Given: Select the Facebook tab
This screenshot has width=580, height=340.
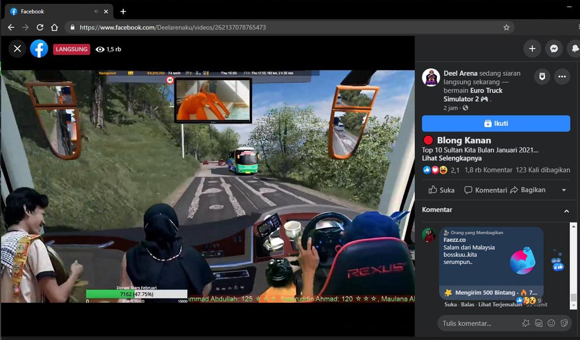Looking at the screenshot, I should (x=59, y=11).
